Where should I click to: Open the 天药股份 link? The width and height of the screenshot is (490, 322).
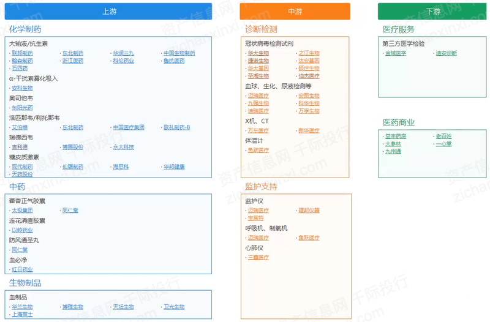(22, 174)
